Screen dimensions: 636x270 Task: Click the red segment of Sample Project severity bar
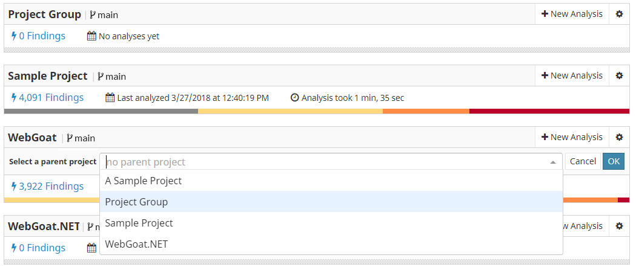[549, 111]
